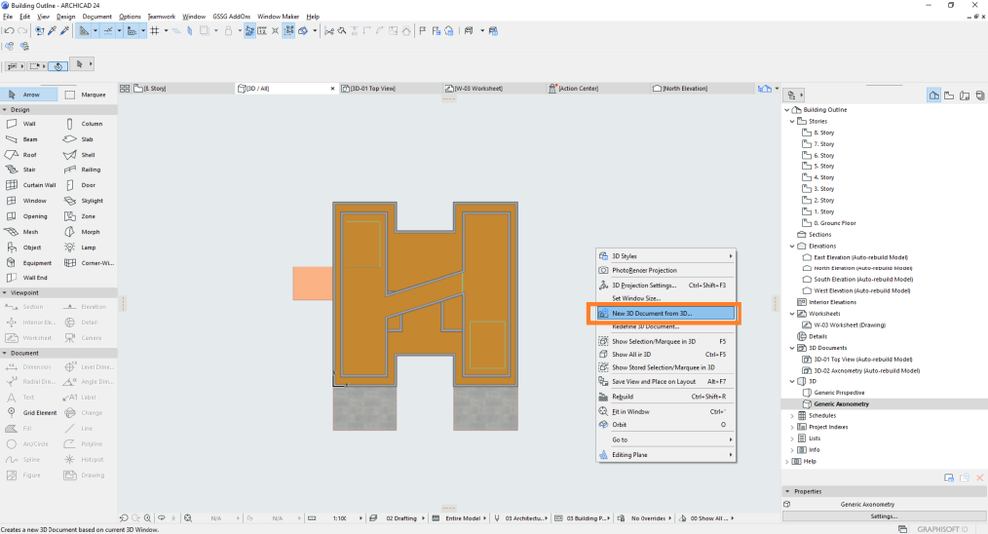This screenshot has height=534, width=988.
Task: Open the 1:100 scale dropdown
Action: (x=340, y=518)
